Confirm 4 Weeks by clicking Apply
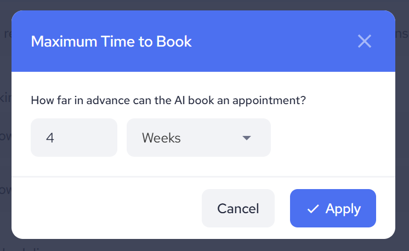Image resolution: width=409 pixels, height=251 pixels. click(333, 208)
